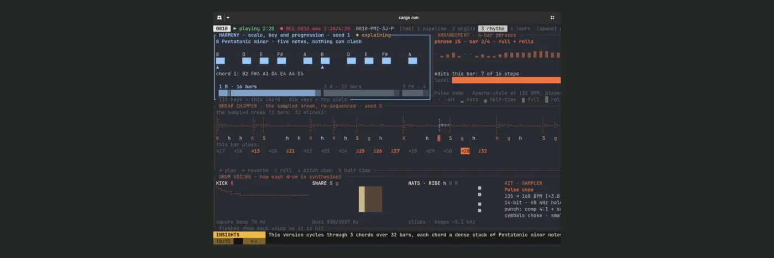Click the chord 1 note list
774x258 pixels.
click(260, 73)
